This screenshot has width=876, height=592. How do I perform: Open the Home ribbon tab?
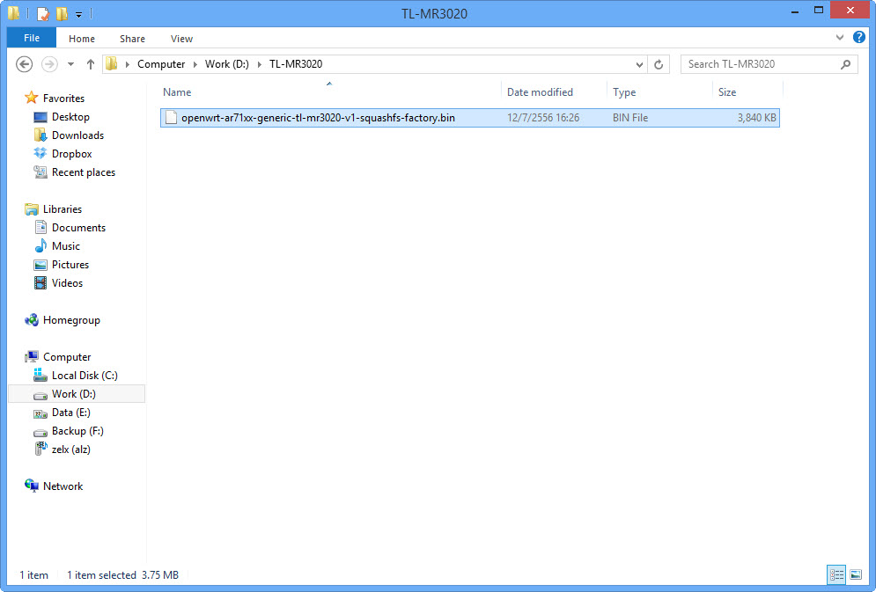click(82, 39)
